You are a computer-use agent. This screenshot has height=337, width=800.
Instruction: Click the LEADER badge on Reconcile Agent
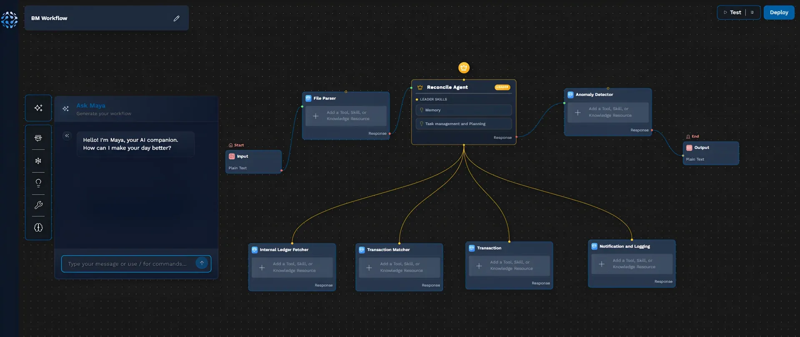502,87
